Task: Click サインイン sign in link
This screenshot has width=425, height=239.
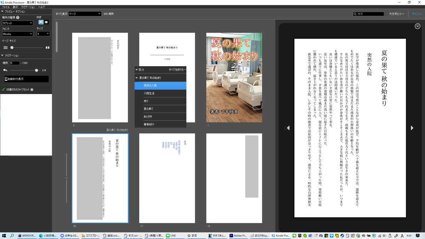Action: click(417, 14)
